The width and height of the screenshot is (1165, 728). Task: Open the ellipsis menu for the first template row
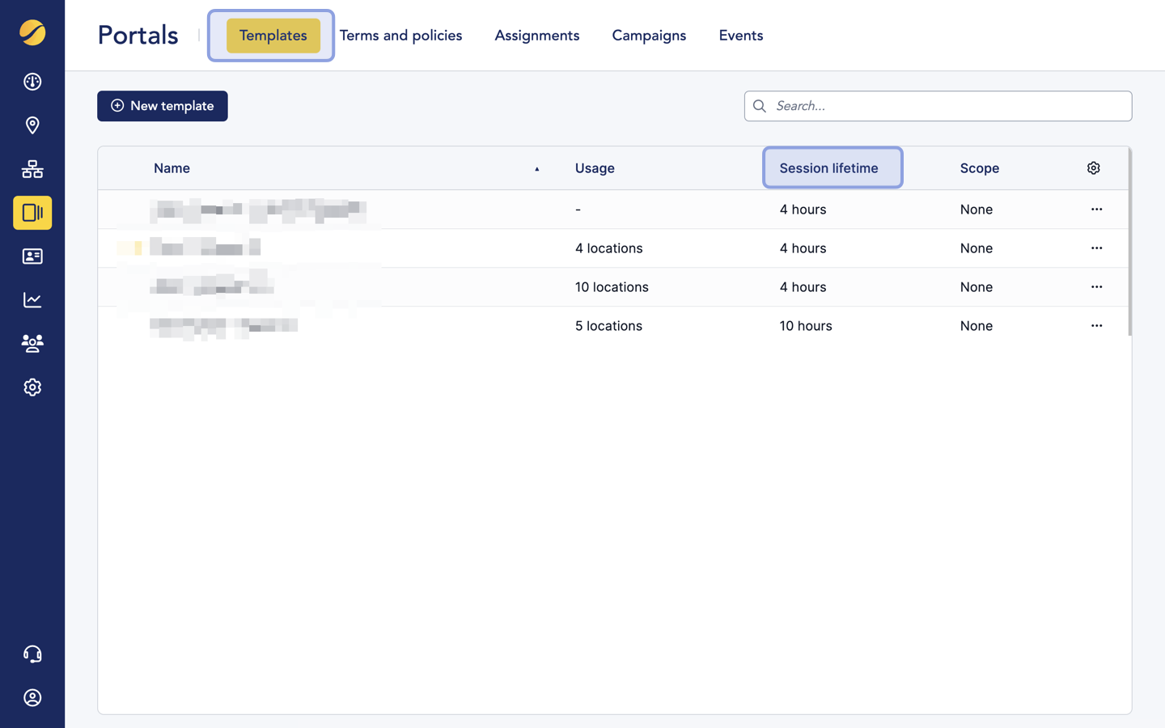[x=1096, y=209]
